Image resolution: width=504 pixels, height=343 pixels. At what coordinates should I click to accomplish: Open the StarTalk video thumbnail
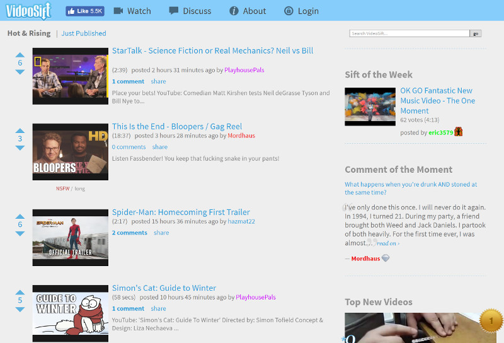(71, 76)
